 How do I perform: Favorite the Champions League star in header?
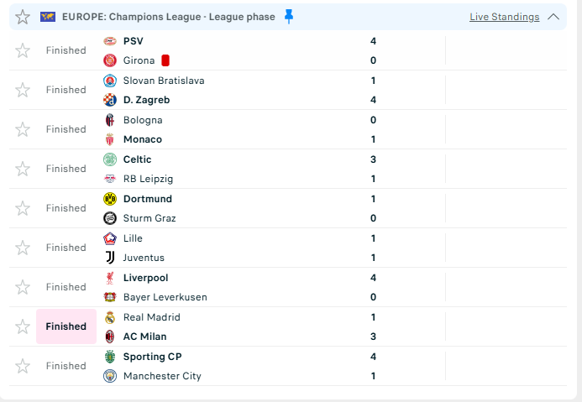(23, 17)
